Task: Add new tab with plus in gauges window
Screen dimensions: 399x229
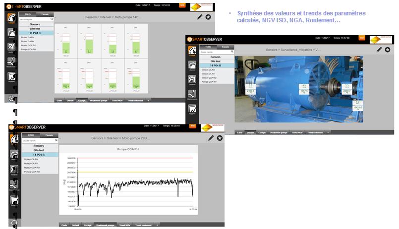Action: coord(148,101)
